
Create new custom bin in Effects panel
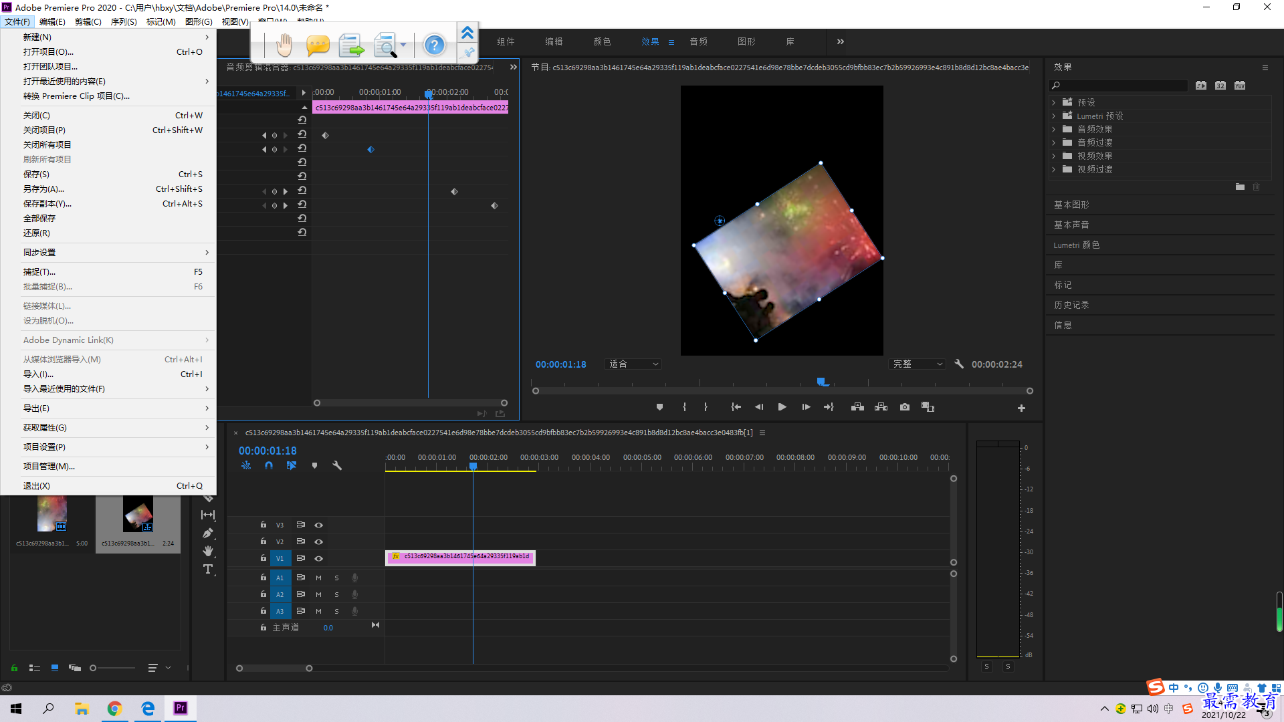[1240, 187]
